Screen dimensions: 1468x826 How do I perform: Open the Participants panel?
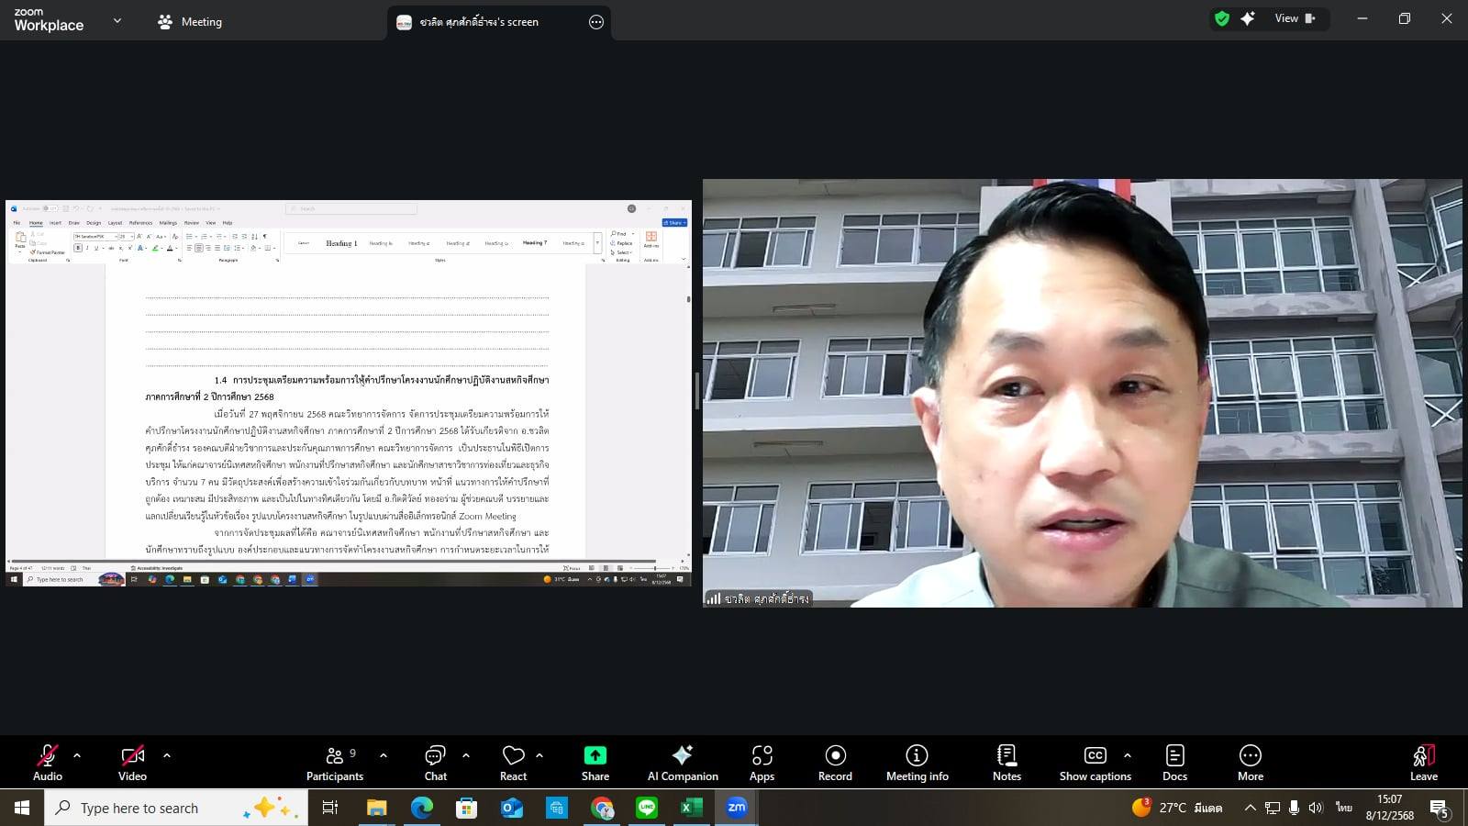[x=335, y=763]
